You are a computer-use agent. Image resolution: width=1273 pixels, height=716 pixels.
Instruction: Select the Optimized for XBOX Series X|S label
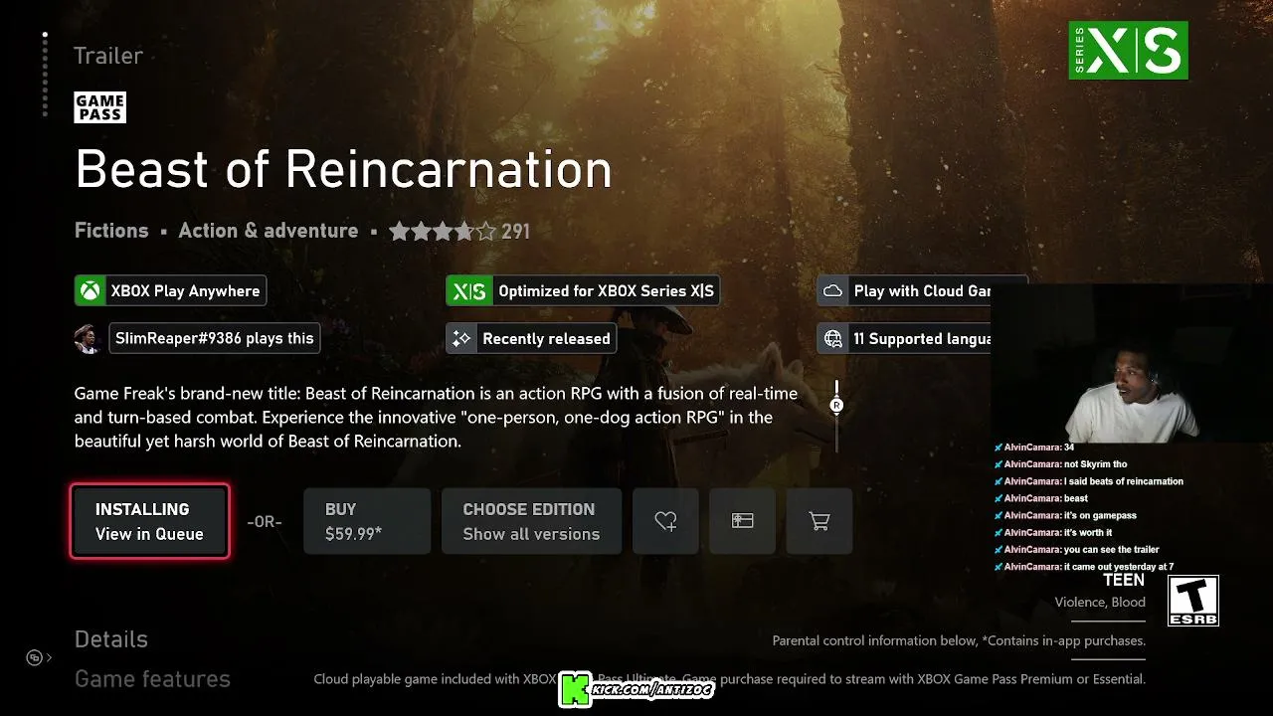coord(606,291)
